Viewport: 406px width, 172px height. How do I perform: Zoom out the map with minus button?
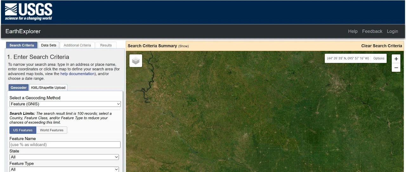pos(396,68)
